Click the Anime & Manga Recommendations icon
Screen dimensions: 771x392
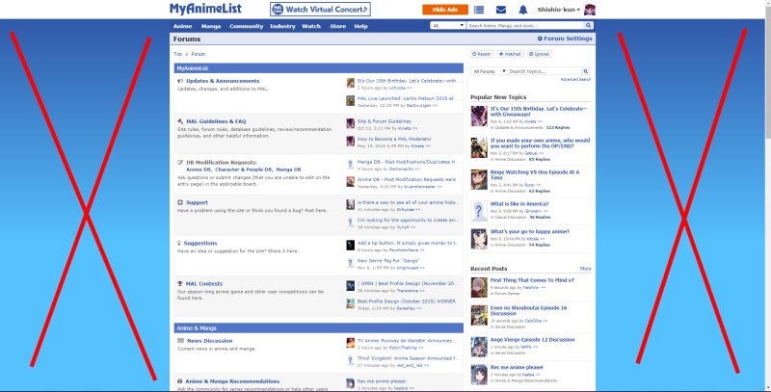(x=180, y=381)
